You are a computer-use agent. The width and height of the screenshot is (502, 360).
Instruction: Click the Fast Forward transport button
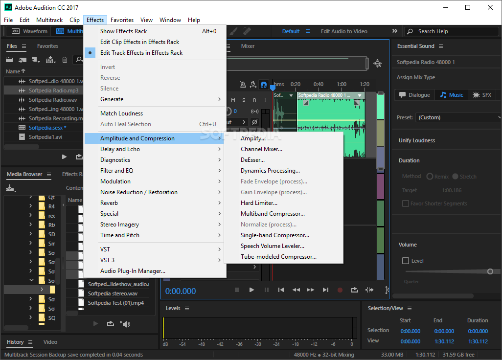pyautogui.click(x=310, y=290)
